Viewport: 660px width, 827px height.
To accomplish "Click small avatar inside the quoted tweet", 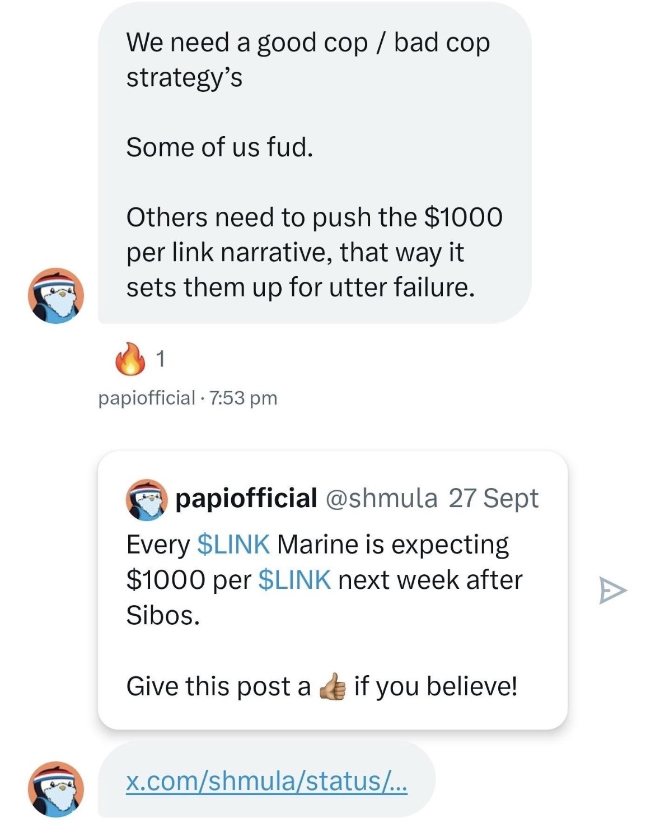I will [x=146, y=499].
